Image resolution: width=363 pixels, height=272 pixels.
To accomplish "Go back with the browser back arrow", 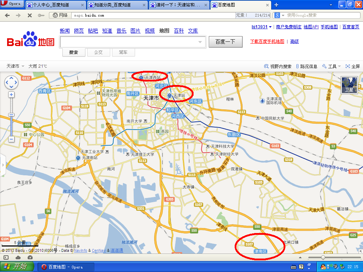I will click(7, 16).
